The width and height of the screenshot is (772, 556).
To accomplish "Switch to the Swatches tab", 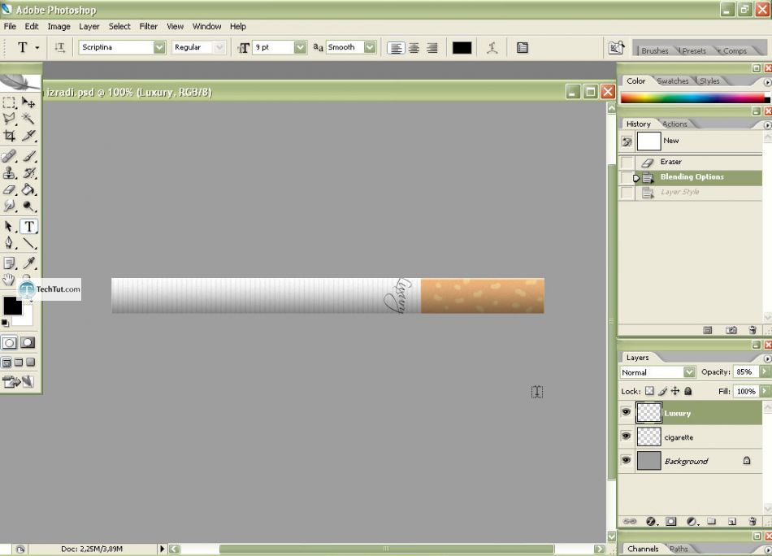I will click(x=672, y=81).
